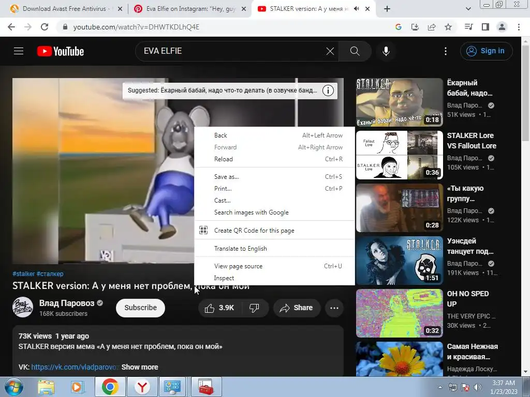This screenshot has height=397, width=530.
Task: Open Ёкарный бабай video thumbnail
Action: [x=399, y=102]
